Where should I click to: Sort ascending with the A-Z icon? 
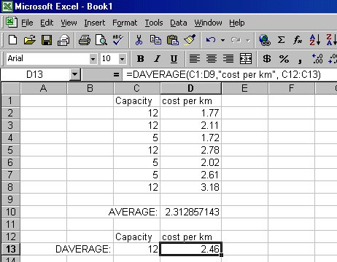pyautogui.click(x=315, y=39)
